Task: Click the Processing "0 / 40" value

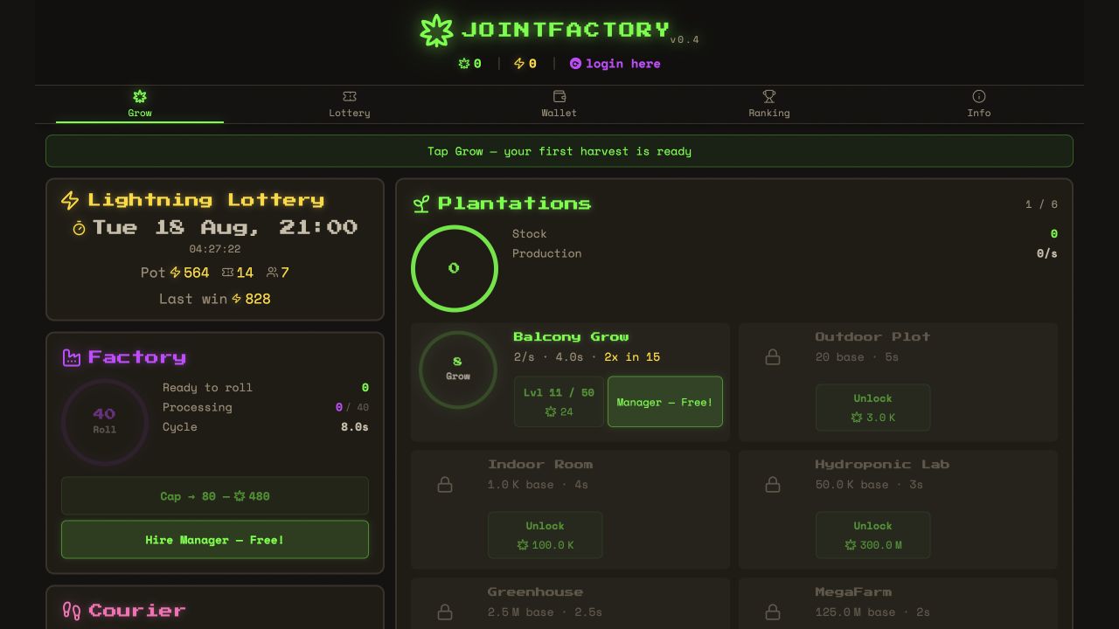Action: [352, 407]
